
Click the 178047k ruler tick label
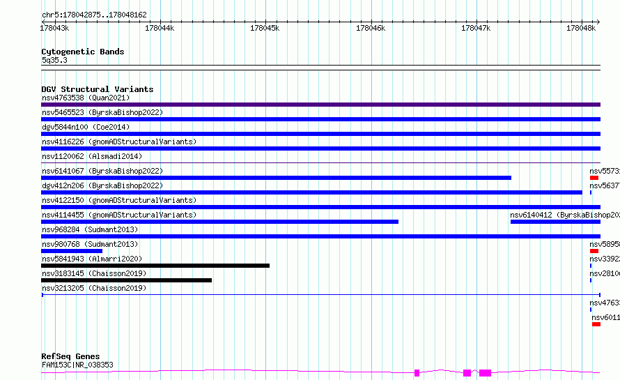[476, 28]
